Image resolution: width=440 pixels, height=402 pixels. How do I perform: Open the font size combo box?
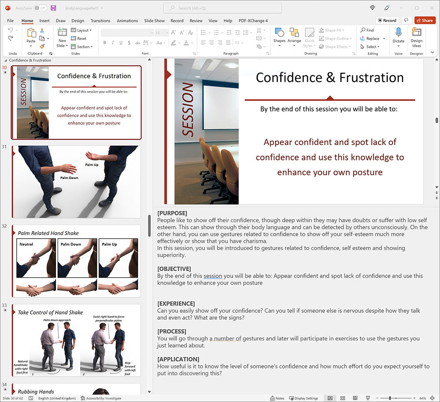162,33
